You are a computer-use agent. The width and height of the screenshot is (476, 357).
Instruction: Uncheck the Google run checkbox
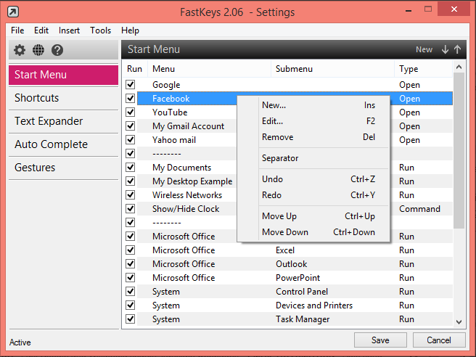coord(131,85)
